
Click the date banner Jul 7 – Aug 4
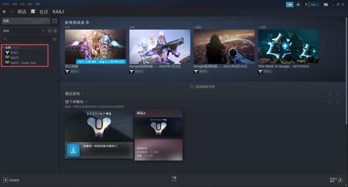click(101, 61)
